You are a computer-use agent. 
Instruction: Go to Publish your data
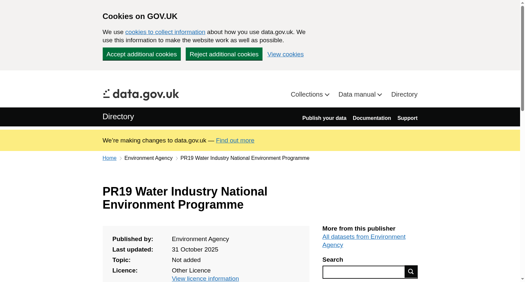click(x=324, y=118)
